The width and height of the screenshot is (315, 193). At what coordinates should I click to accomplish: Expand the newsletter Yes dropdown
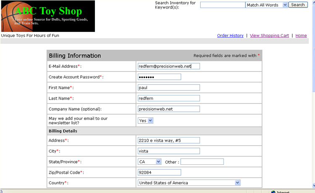point(146,120)
